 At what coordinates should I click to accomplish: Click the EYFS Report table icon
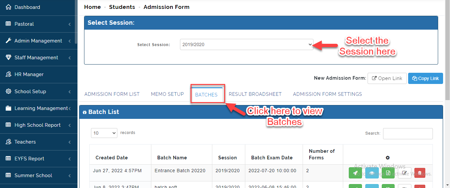coord(9,158)
